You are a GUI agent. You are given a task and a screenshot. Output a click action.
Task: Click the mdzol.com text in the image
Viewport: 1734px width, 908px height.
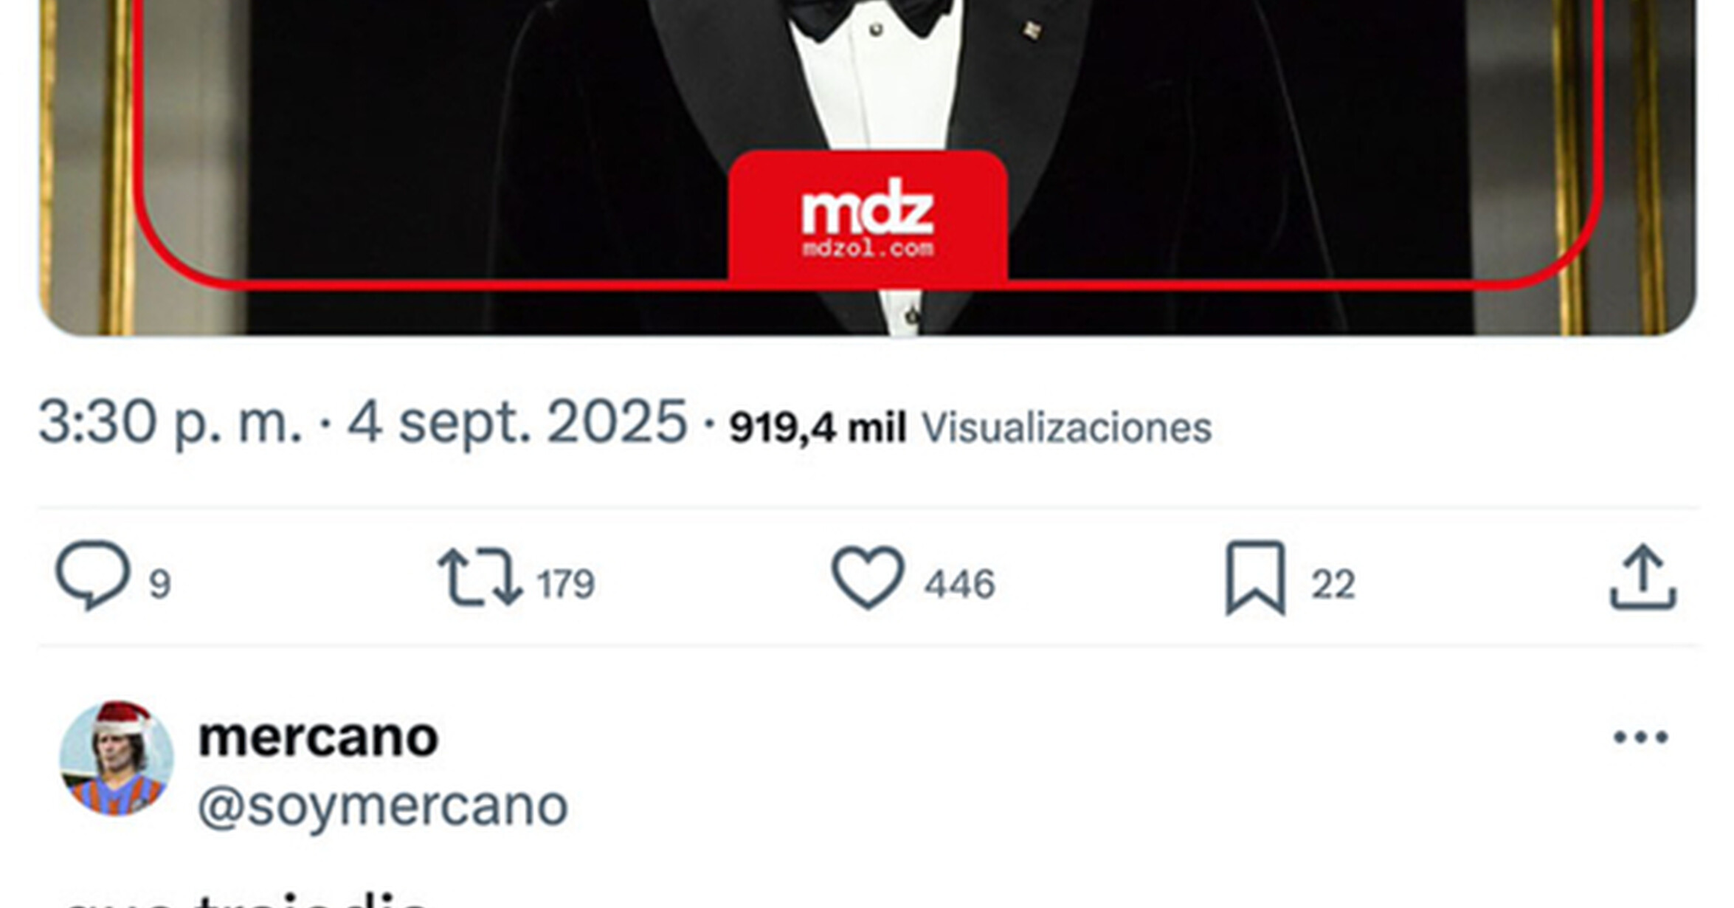868,249
